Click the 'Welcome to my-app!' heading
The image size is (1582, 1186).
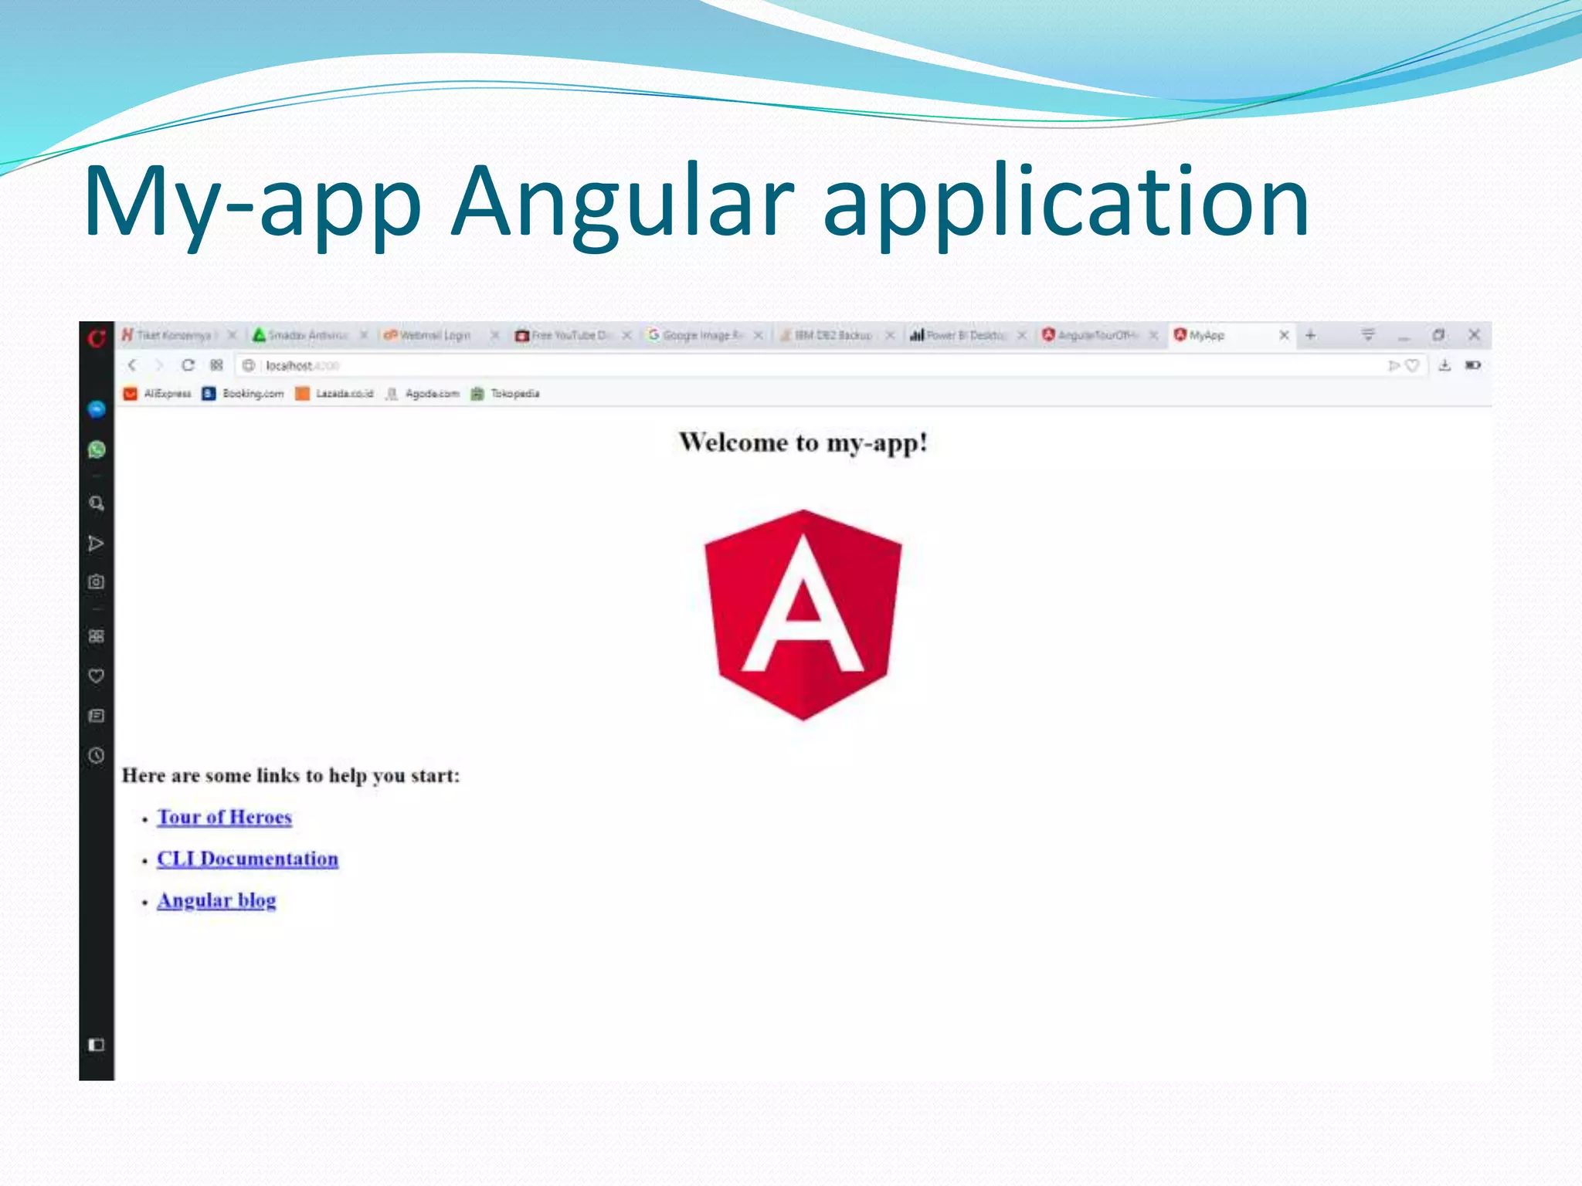coord(803,442)
